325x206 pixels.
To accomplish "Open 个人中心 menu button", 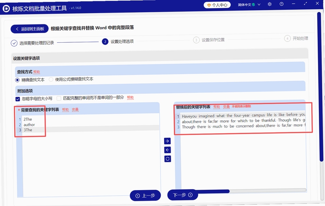I will click(x=217, y=5).
